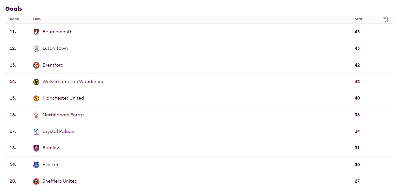Image resolution: width=397 pixels, height=195 pixels.
Task: Go to Wolverhampton Wanderers club link
Action: pos(73,82)
